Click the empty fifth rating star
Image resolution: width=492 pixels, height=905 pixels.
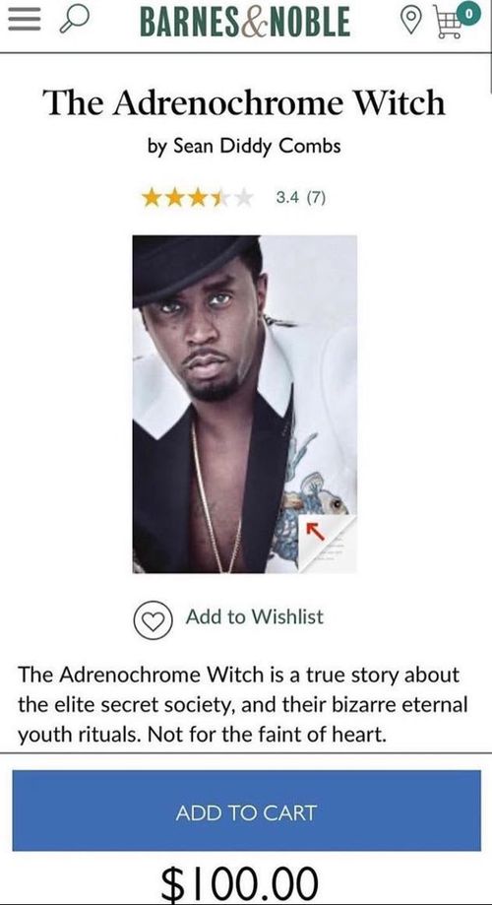pos(244,198)
